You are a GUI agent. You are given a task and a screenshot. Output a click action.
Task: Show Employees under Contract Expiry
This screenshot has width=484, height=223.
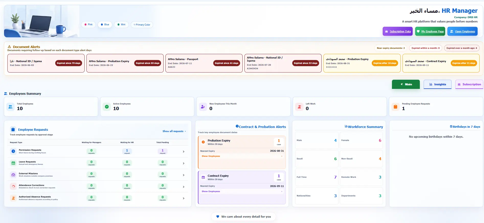(242, 191)
